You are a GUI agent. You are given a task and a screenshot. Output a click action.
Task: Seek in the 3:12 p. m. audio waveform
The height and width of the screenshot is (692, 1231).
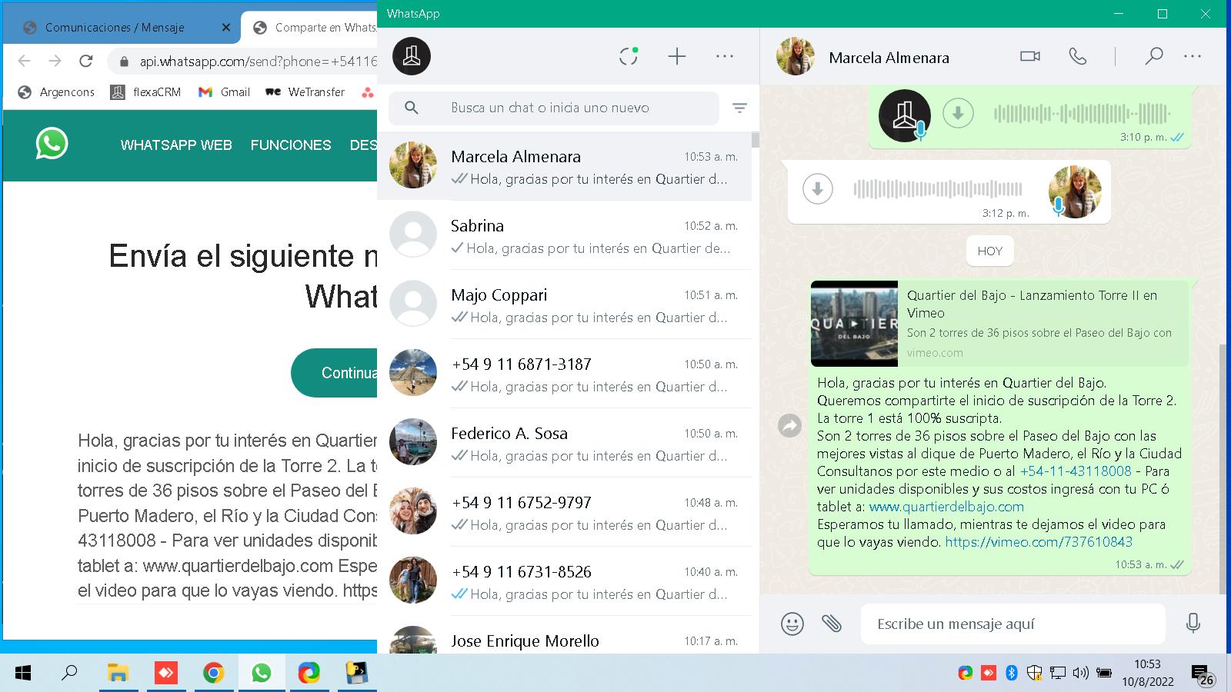coord(938,188)
